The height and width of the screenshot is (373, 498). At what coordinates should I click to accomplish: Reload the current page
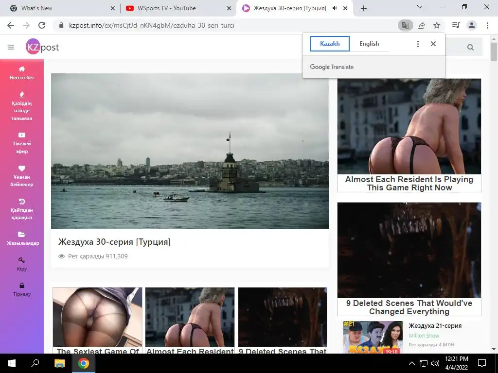pyautogui.click(x=42, y=25)
